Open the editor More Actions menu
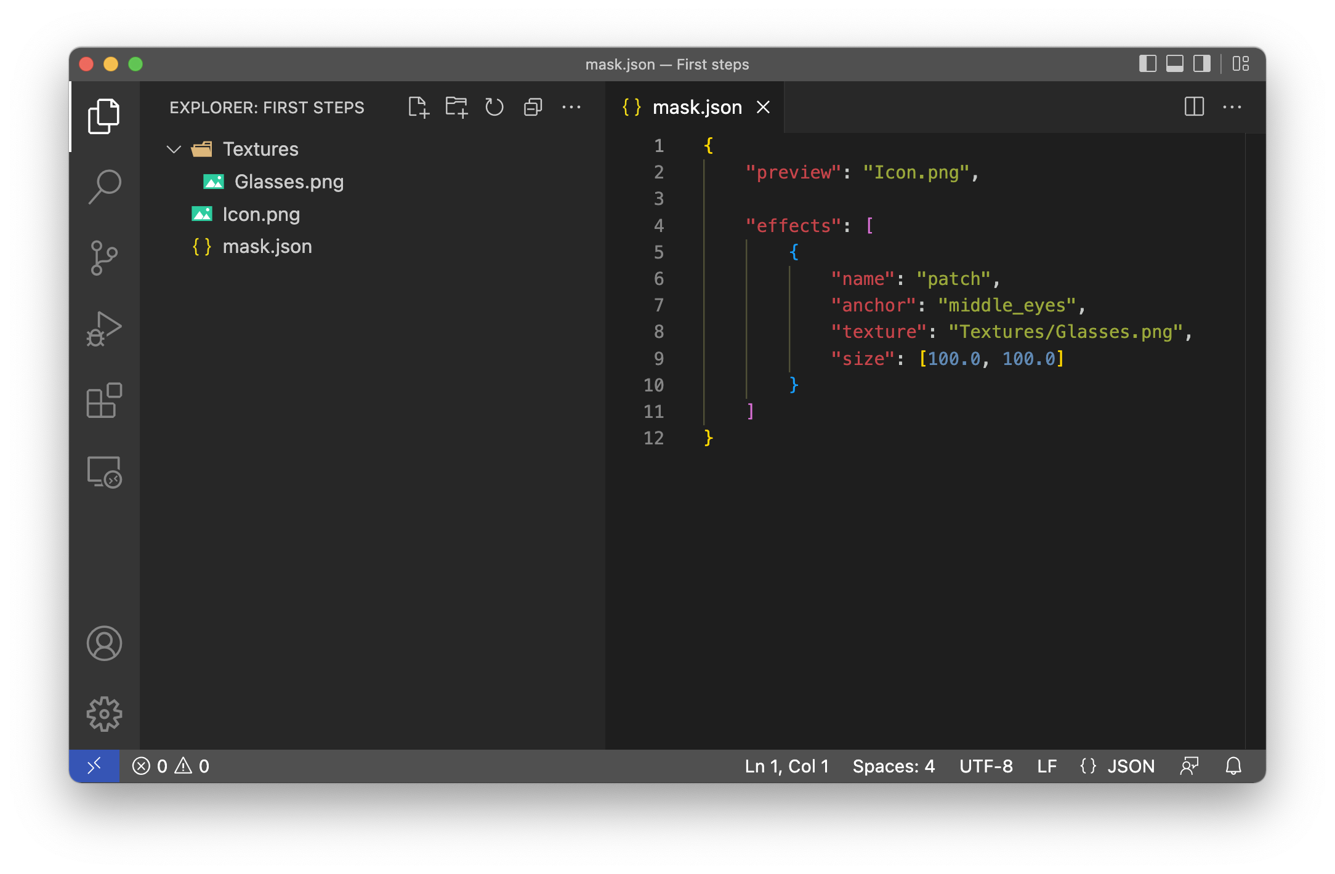This screenshot has width=1335, height=874. pos(1233,107)
